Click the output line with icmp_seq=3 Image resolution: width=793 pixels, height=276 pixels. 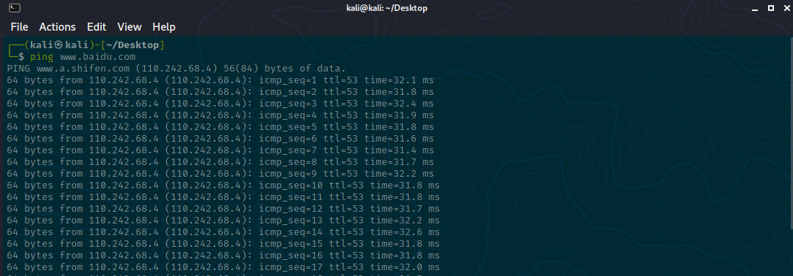click(x=220, y=104)
